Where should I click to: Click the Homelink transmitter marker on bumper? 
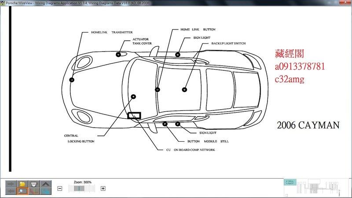click(72, 80)
